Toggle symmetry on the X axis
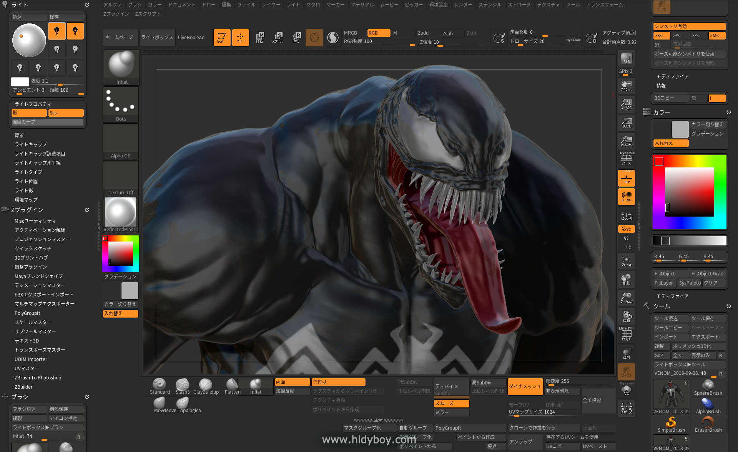The height and width of the screenshot is (452, 738). [662, 35]
